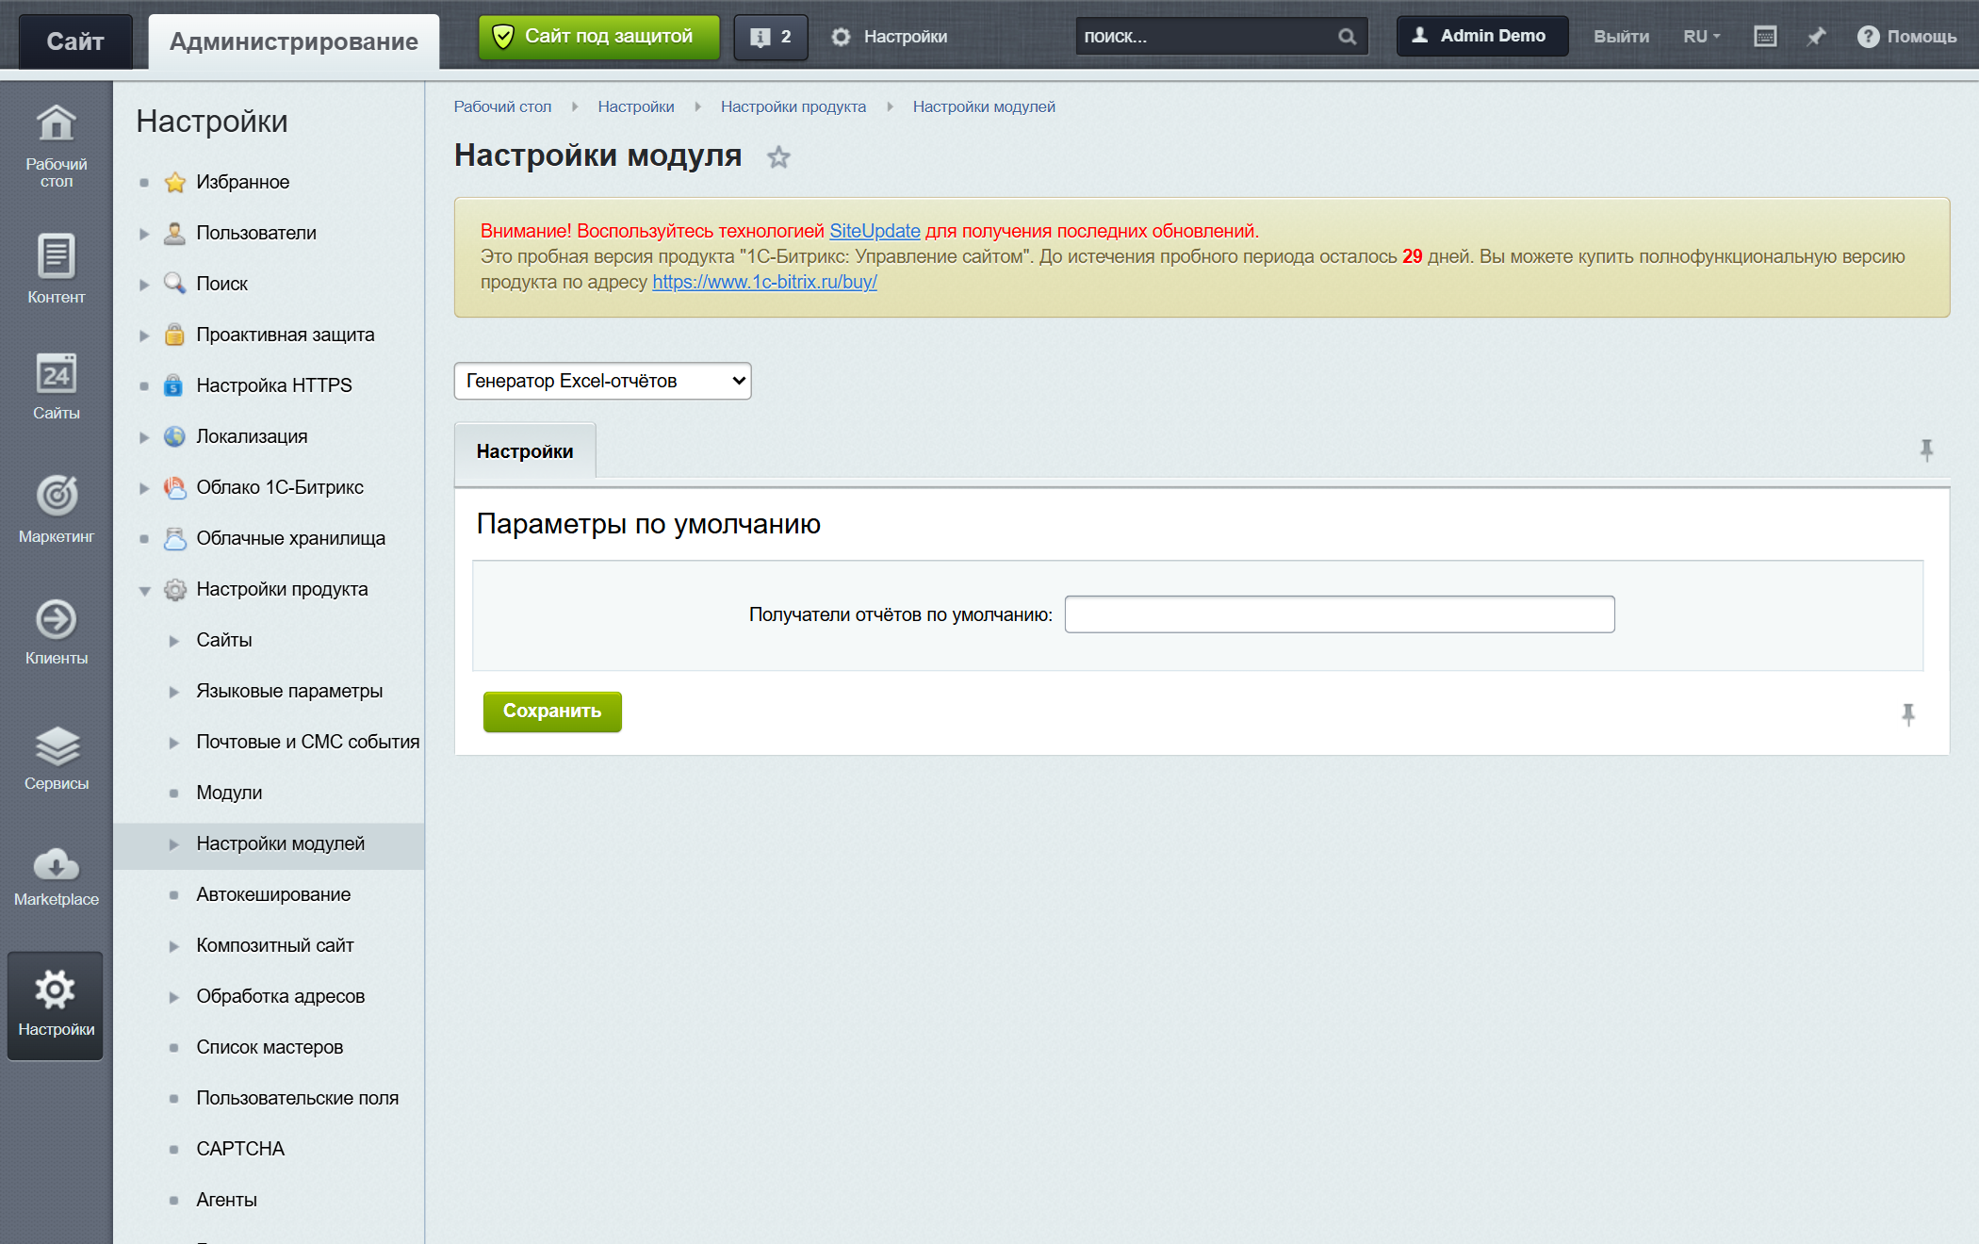This screenshot has width=1979, height=1244.
Task: Expand the Поиск tree node arrow
Action: [x=144, y=285]
